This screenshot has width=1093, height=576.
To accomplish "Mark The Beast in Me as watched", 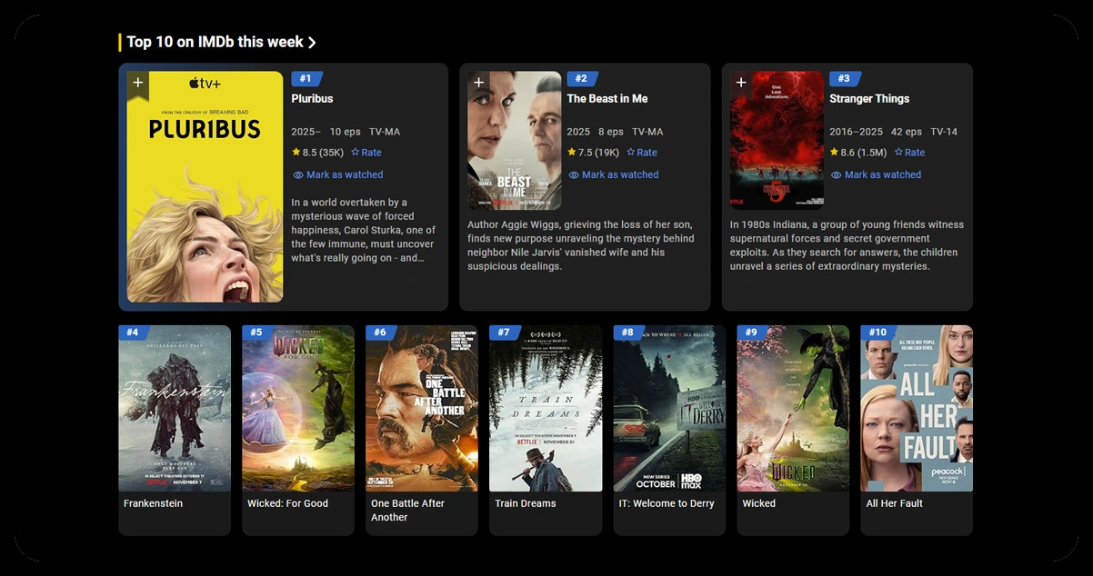I will click(613, 174).
